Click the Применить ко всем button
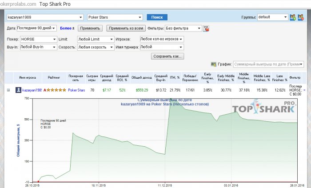This screenshot has height=188, width=311. tap(126, 28)
